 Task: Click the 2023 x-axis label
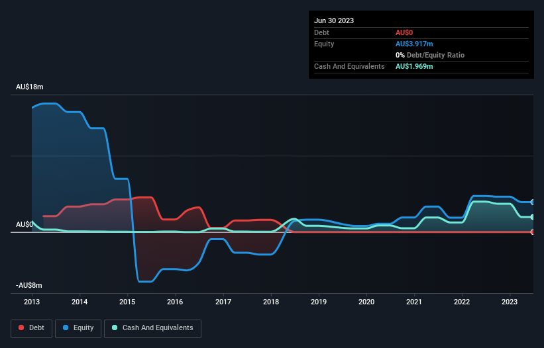click(x=510, y=302)
